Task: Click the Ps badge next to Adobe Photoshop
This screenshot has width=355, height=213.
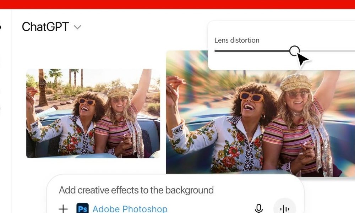Action: pos(82,209)
